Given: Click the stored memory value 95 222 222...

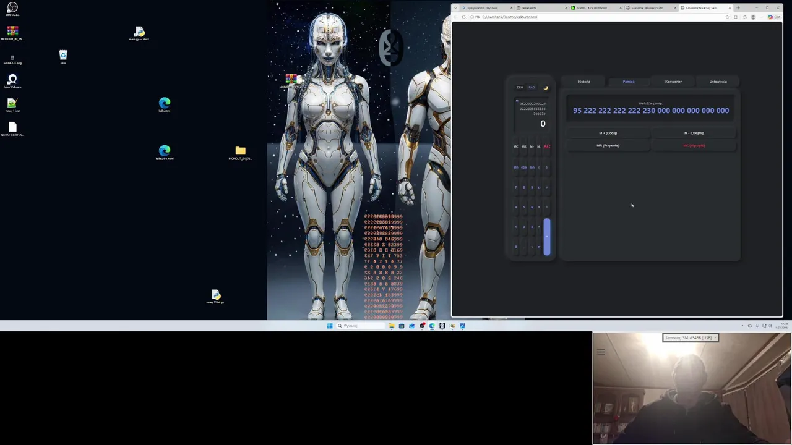Looking at the screenshot, I should click(651, 111).
